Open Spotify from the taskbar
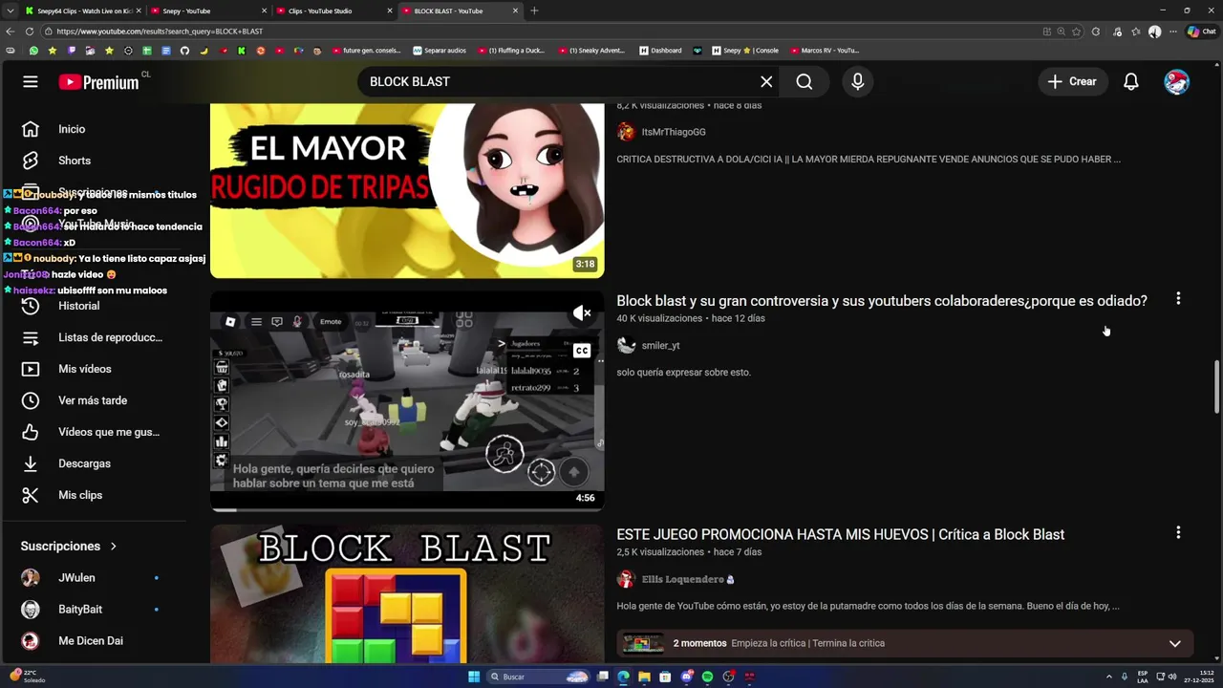1223x688 pixels. coord(707,677)
